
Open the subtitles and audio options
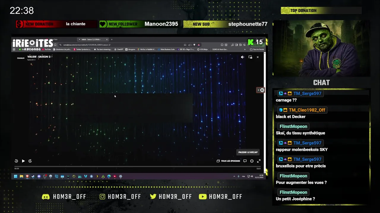coord(245,161)
